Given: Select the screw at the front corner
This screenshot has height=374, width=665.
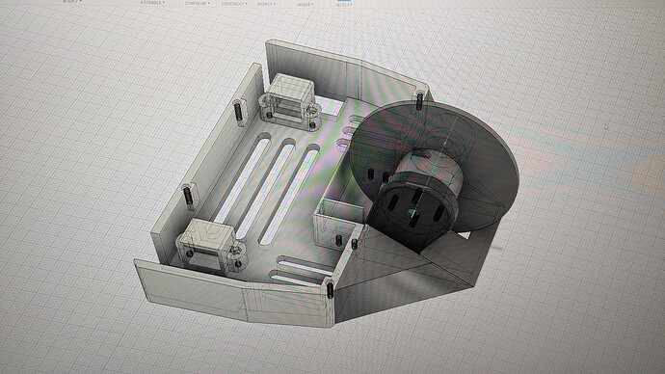Looking at the screenshot, I should (x=330, y=289).
